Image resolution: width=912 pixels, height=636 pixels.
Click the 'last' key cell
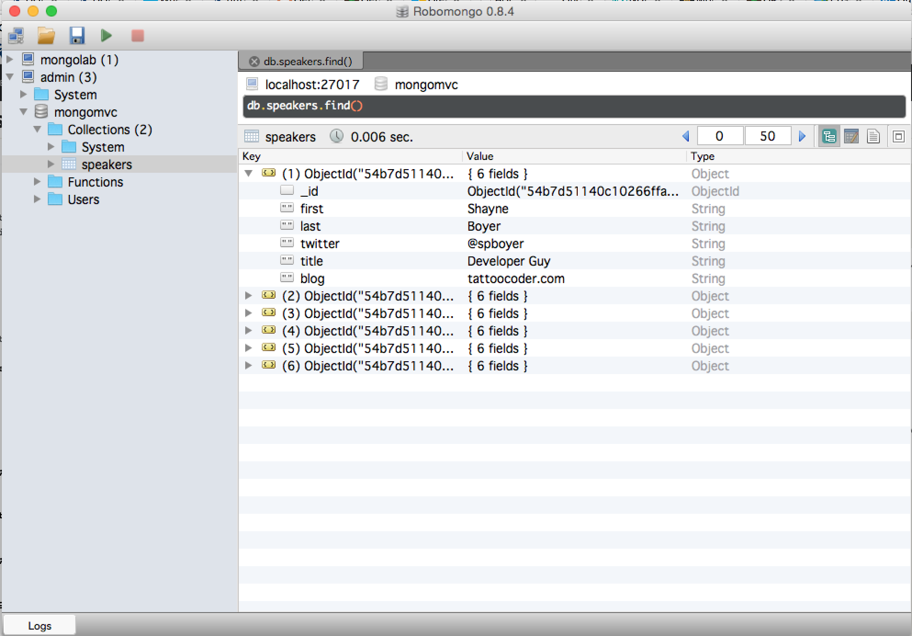(x=310, y=226)
